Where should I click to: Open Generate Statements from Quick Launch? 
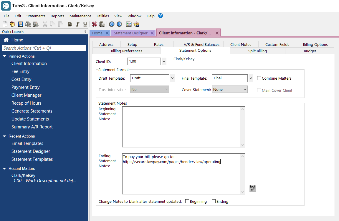[x=32, y=111]
